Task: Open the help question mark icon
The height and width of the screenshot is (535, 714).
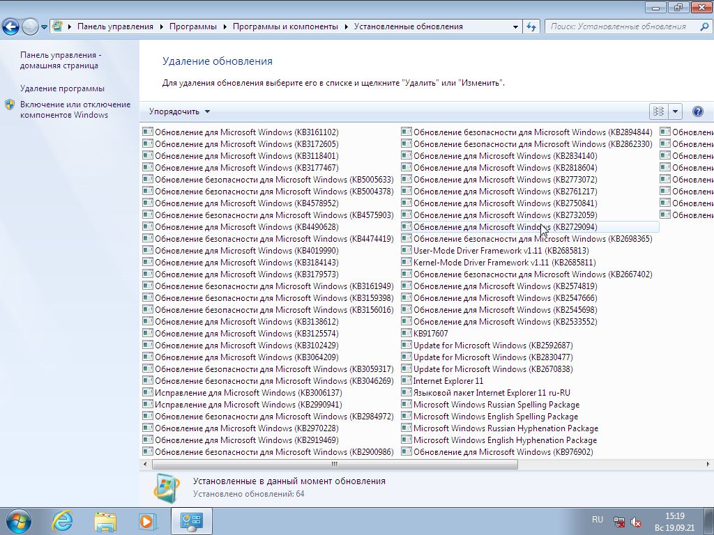Action: coord(697,111)
